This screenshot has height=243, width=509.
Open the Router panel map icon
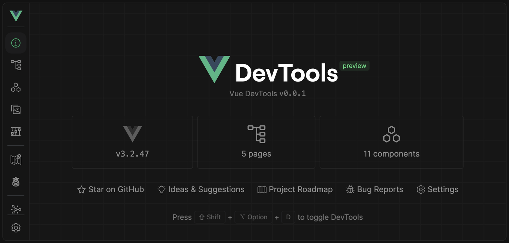pos(16,159)
